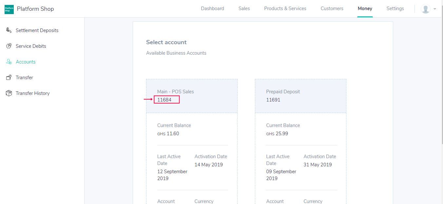443x204 pixels.
Task: Click the Transfer History box icon
Action: 9,93
